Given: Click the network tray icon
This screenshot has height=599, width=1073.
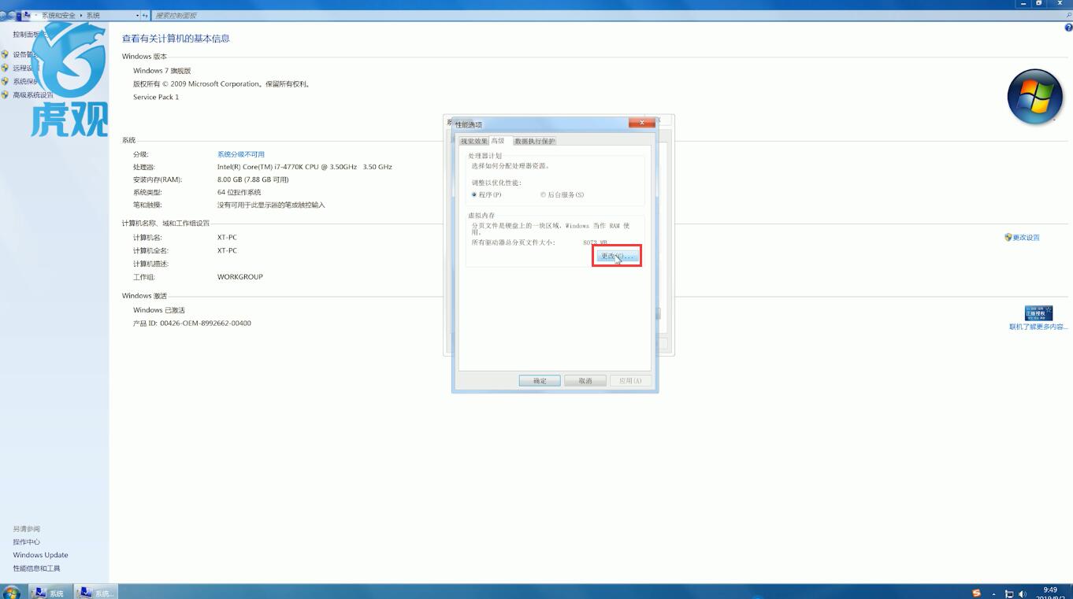Looking at the screenshot, I should pyautogui.click(x=1009, y=594).
